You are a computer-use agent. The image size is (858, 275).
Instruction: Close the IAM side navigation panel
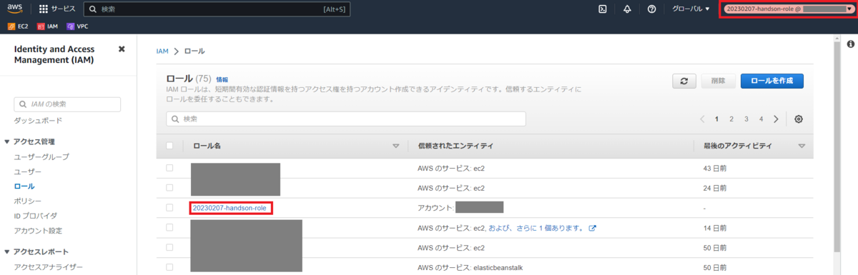(x=122, y=49)
